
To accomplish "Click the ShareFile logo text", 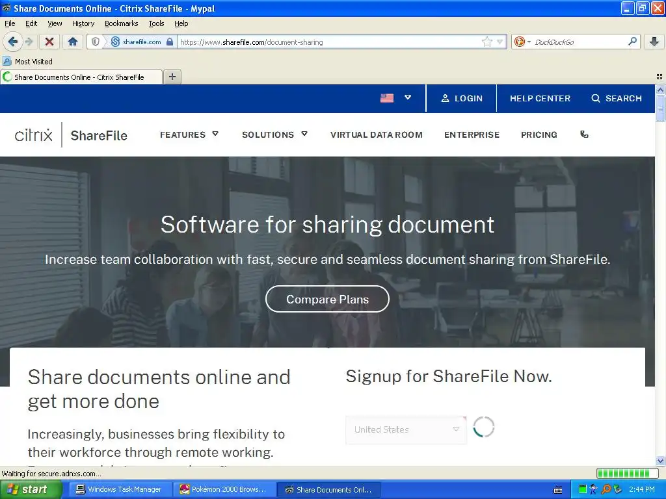I will [x=99, y=135].
